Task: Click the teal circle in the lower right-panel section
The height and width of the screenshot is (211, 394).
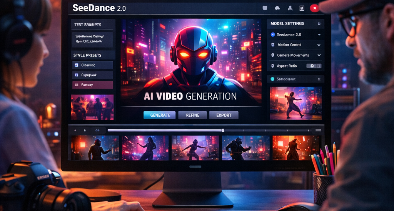Action: click(272, 79)
